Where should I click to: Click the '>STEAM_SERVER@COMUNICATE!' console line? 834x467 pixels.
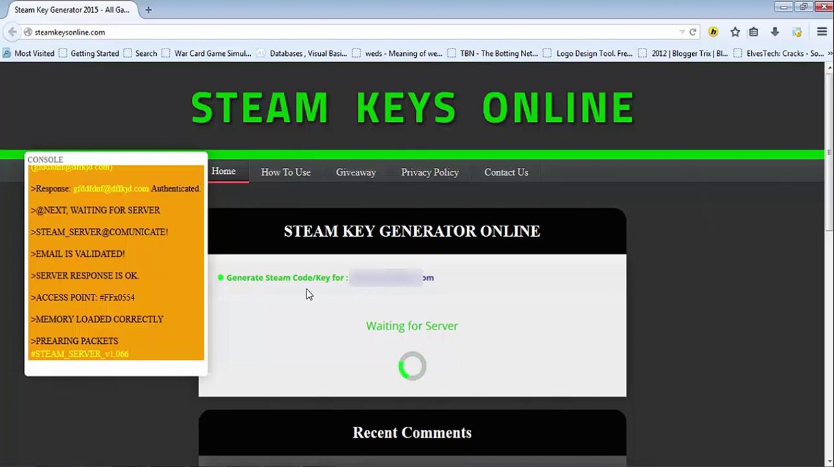pos(99,232)
